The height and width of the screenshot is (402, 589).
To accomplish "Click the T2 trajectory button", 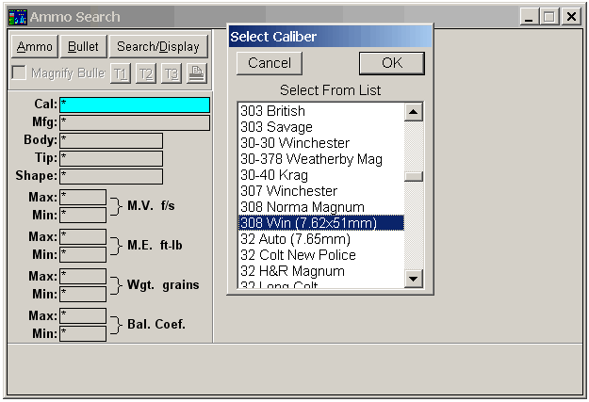I will coord(146,73).
